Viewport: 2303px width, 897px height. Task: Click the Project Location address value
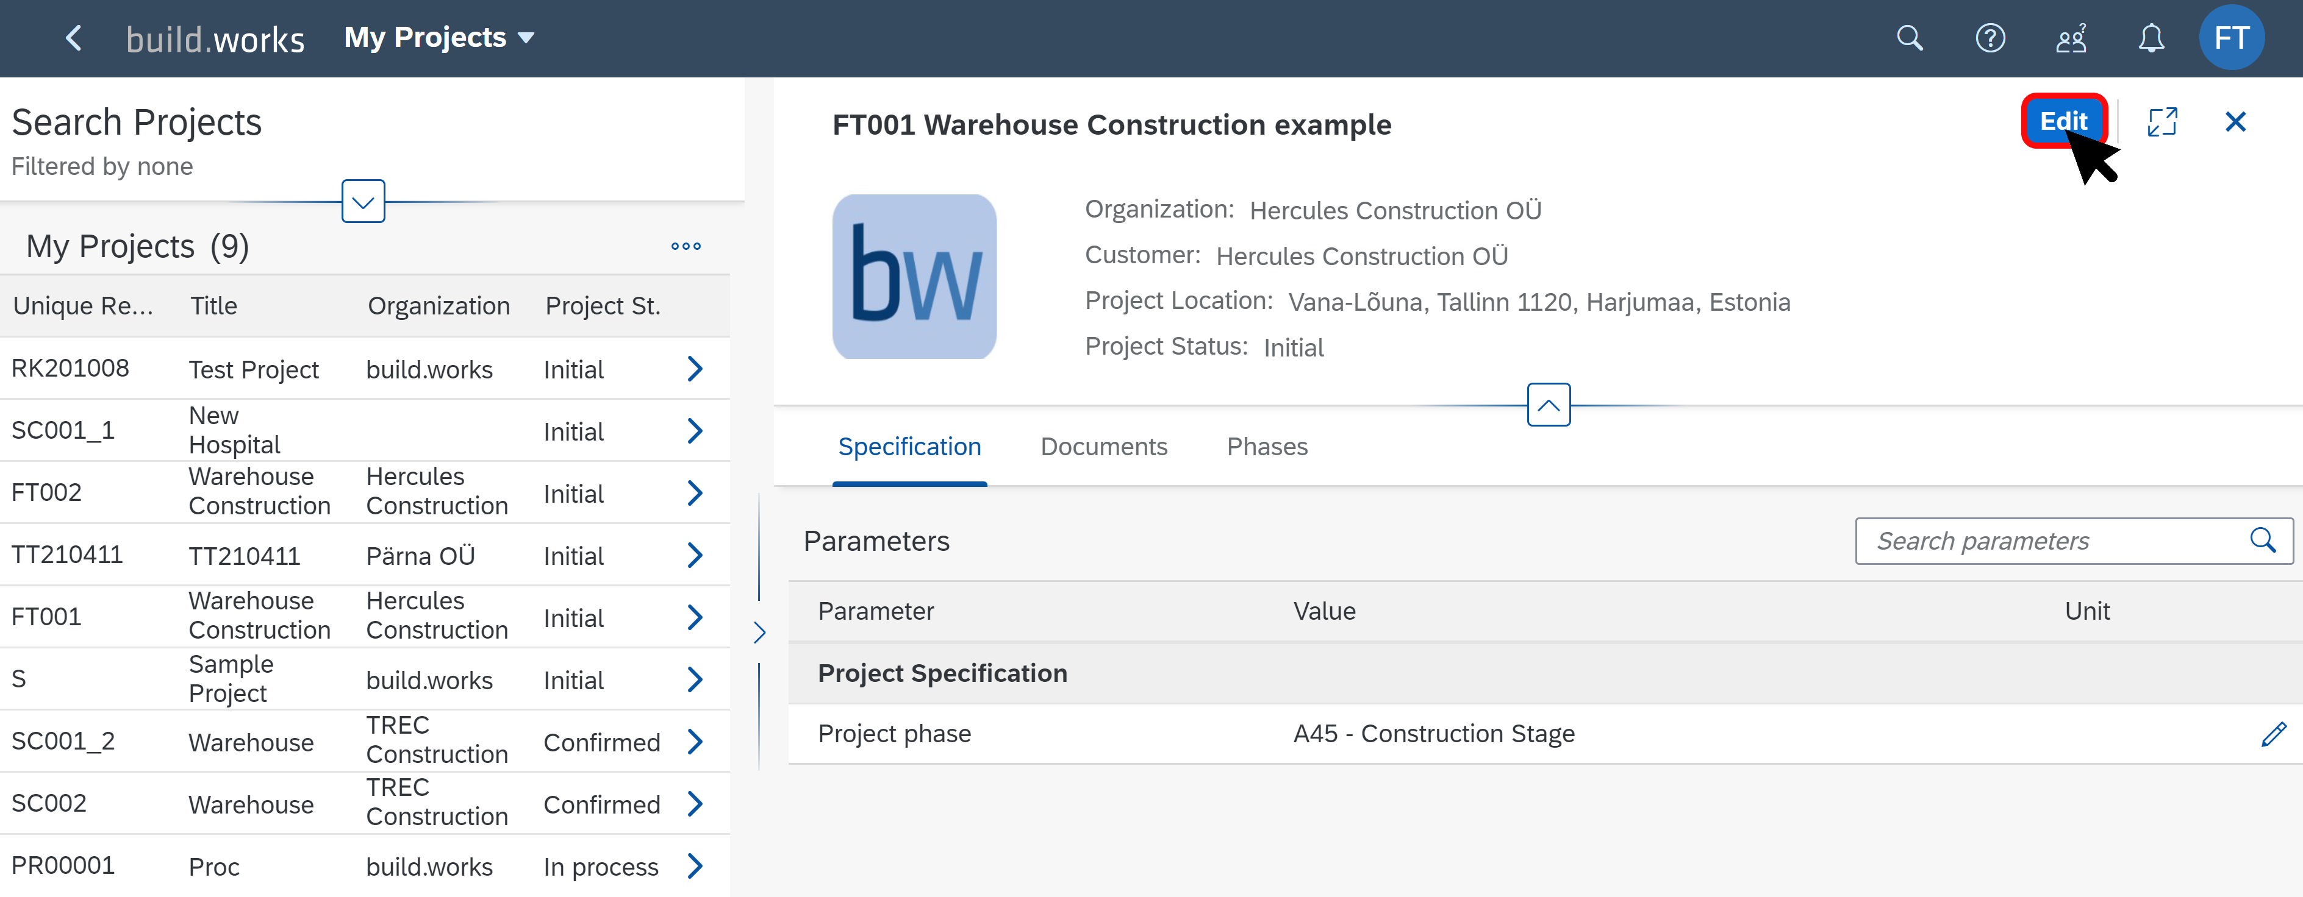click(1539, 302)
